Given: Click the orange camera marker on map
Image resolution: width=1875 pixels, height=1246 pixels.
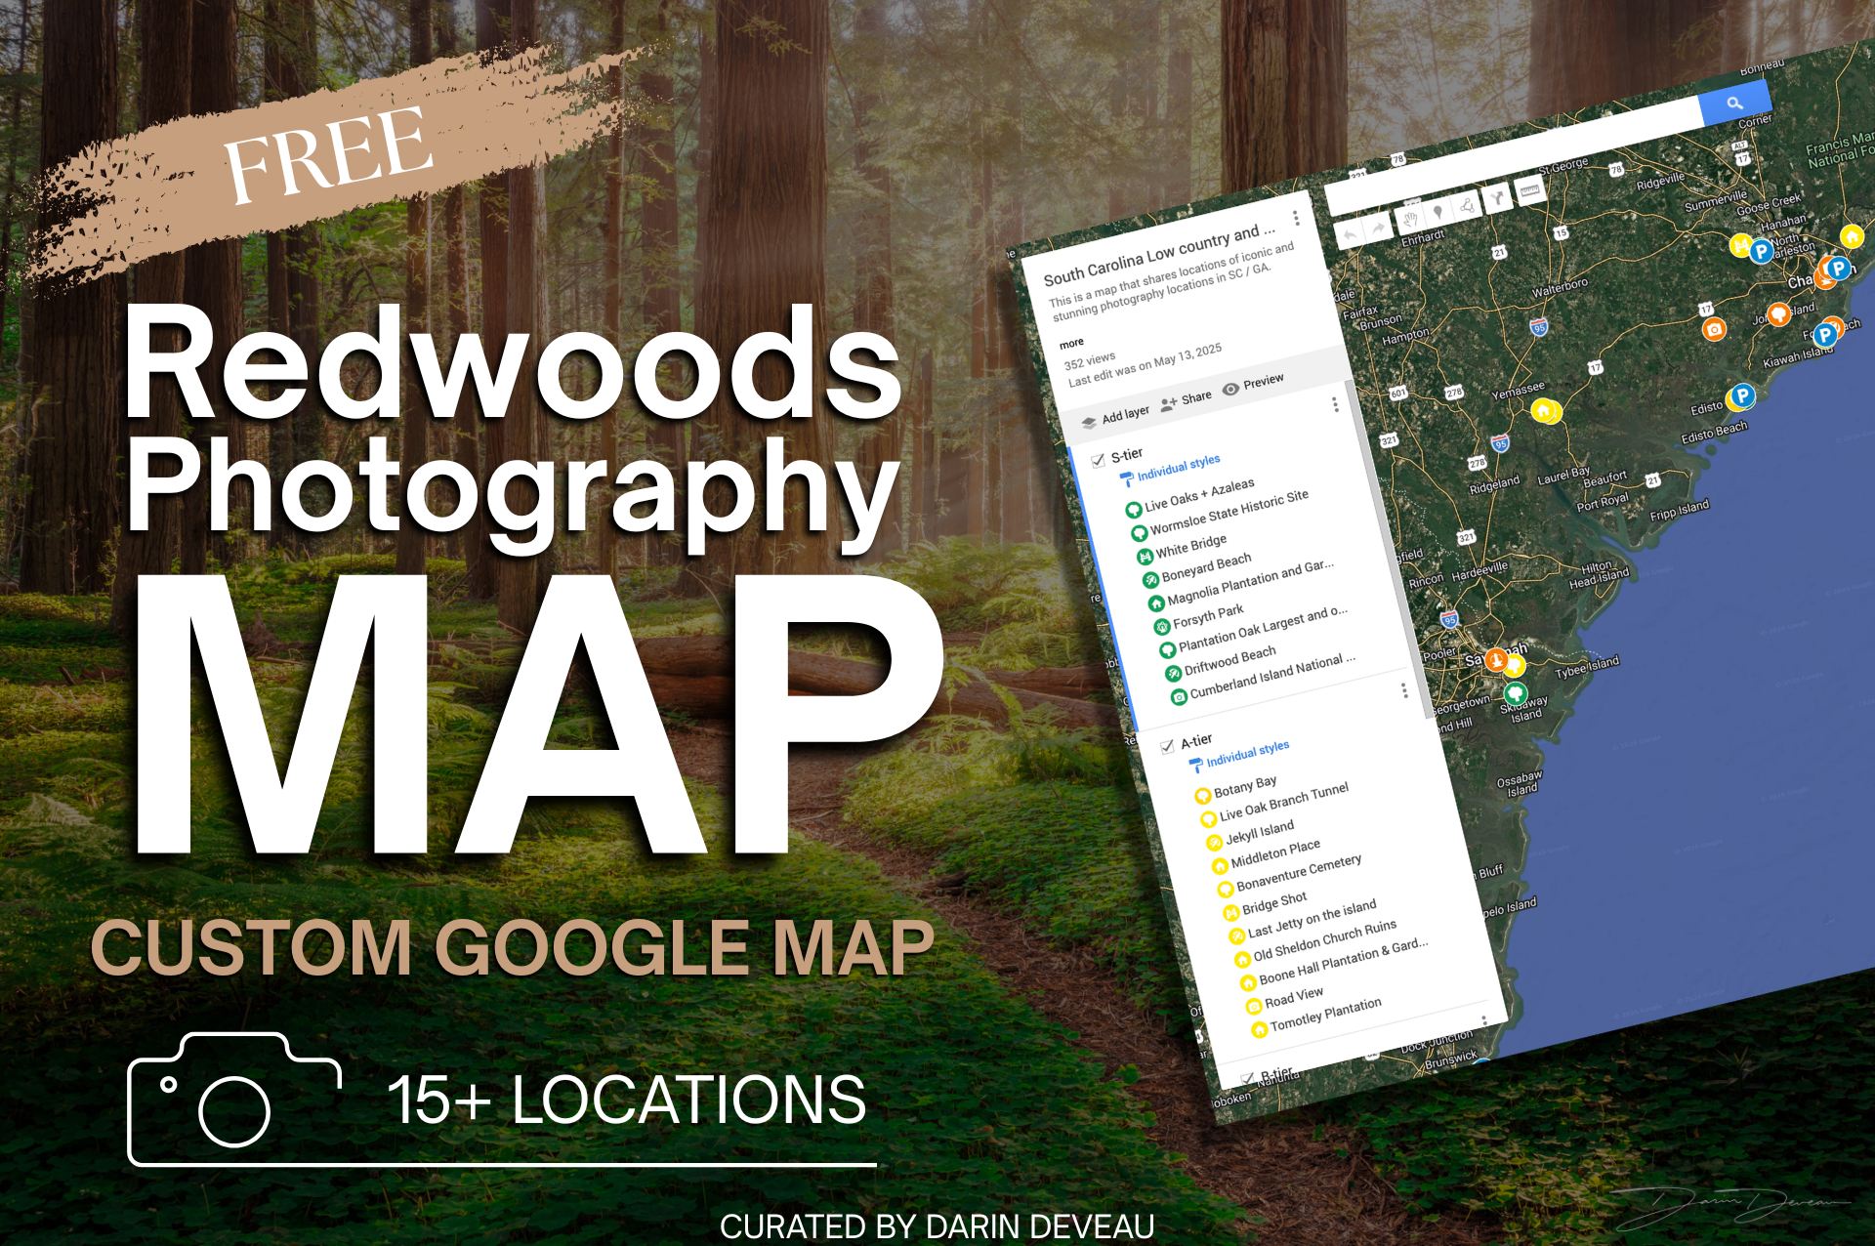Looking at the screenshot, I should coord(1714,329).
